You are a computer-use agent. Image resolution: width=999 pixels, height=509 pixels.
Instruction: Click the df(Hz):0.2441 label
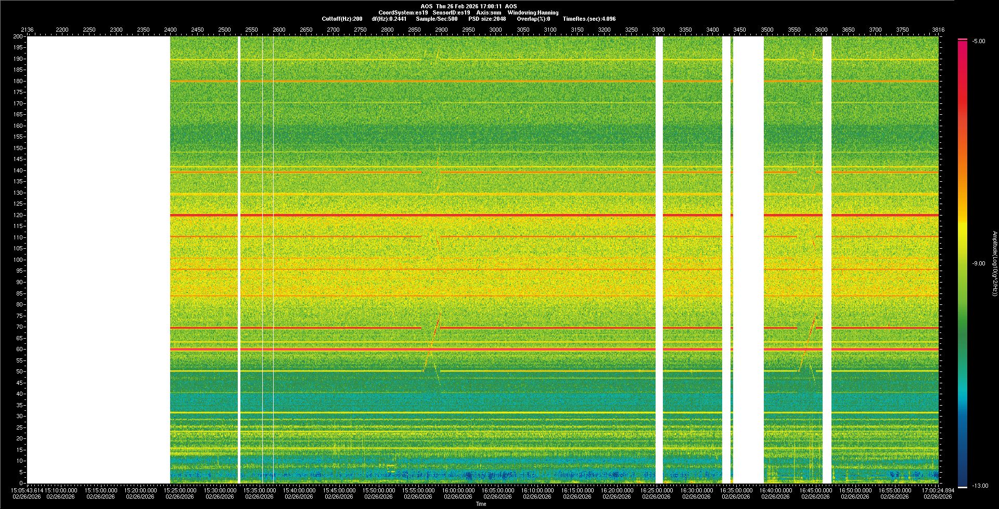click(x=389, y=19)
